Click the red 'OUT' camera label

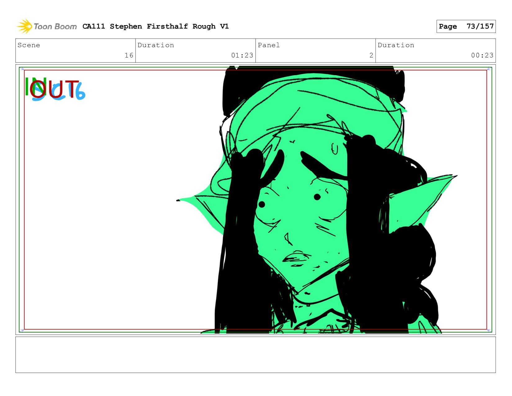(x=54, y=89)
